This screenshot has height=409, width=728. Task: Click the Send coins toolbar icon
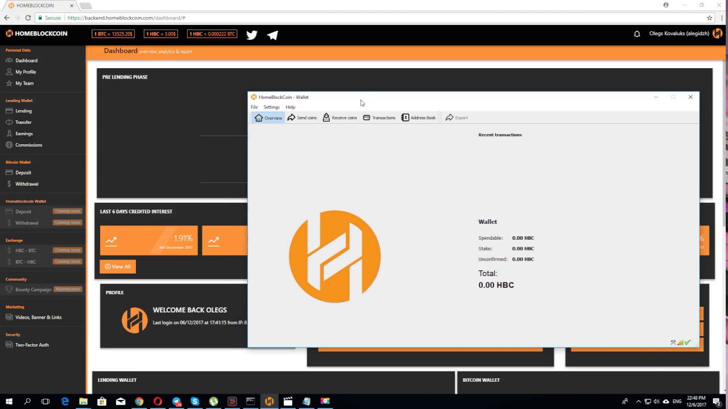(x=302, y=118)
